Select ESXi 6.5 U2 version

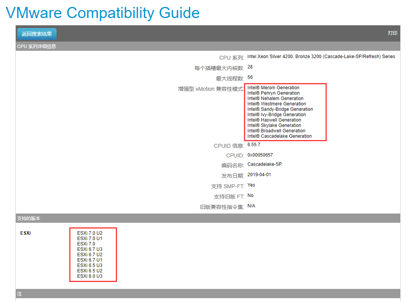coord(90,270)
